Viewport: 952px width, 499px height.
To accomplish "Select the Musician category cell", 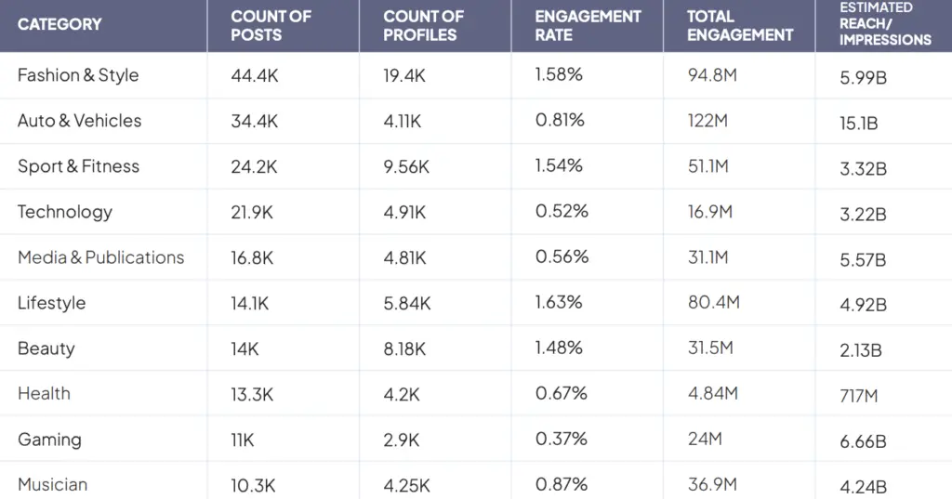I will [x=53, y=485].
